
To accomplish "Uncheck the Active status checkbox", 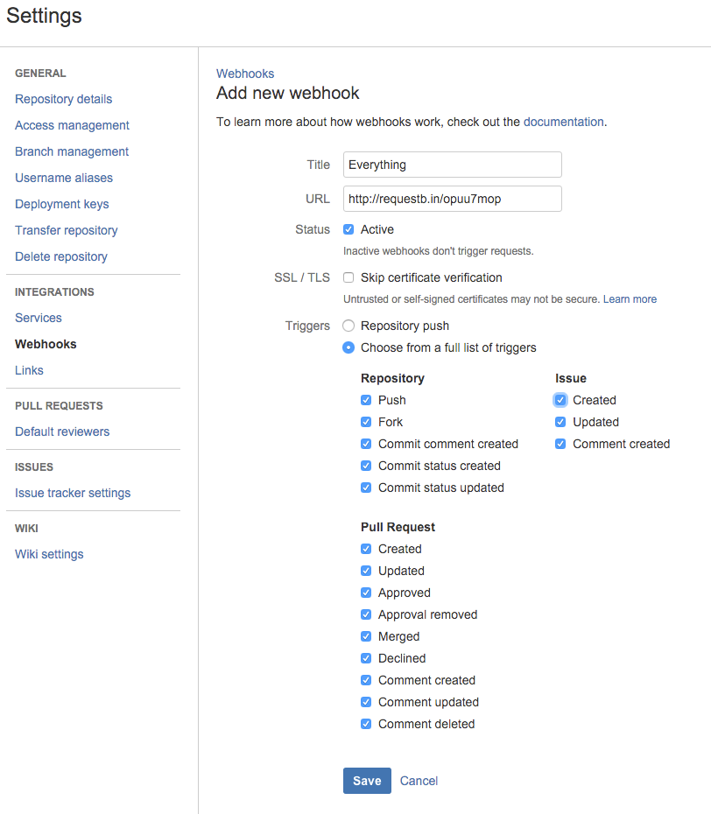I will click(348, 229).
